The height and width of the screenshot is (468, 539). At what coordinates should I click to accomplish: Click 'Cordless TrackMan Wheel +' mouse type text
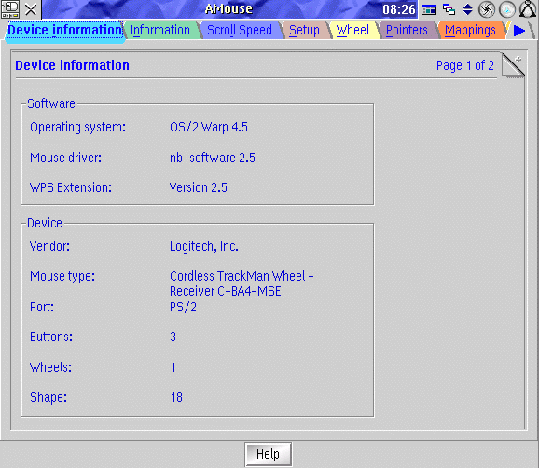click(x=242, y=276)
